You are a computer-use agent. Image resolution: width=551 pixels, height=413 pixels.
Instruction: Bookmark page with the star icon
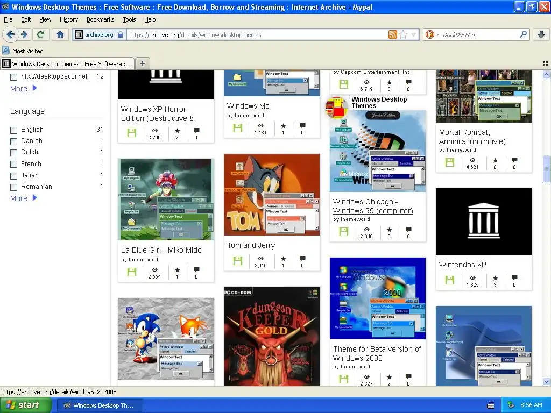click(x=404, y=34)
